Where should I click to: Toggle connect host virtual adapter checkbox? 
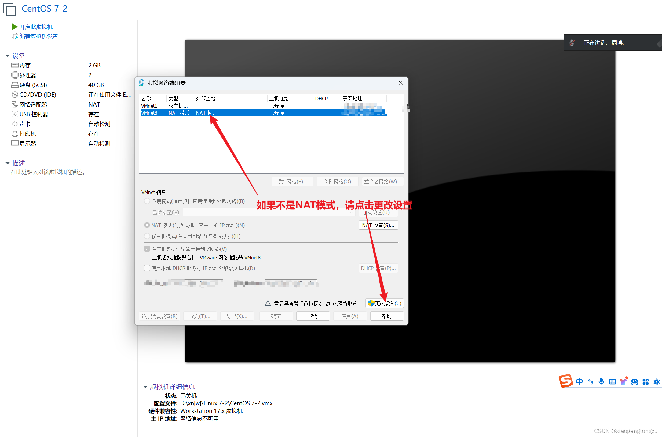click(x=147, y=249)
